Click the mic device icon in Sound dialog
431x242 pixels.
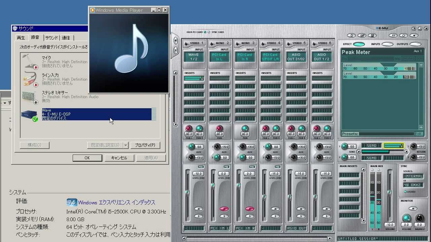click(30, 62)
